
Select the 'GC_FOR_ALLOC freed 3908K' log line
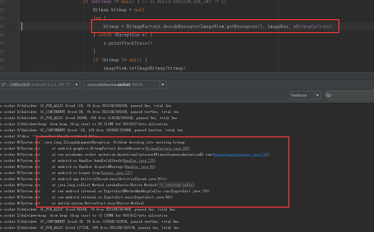[89, 118]
